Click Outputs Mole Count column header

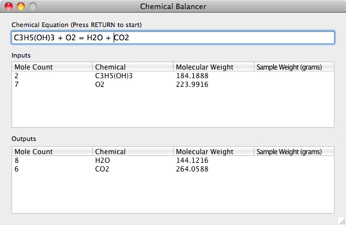pyautogui.click(x=52, y=151)
